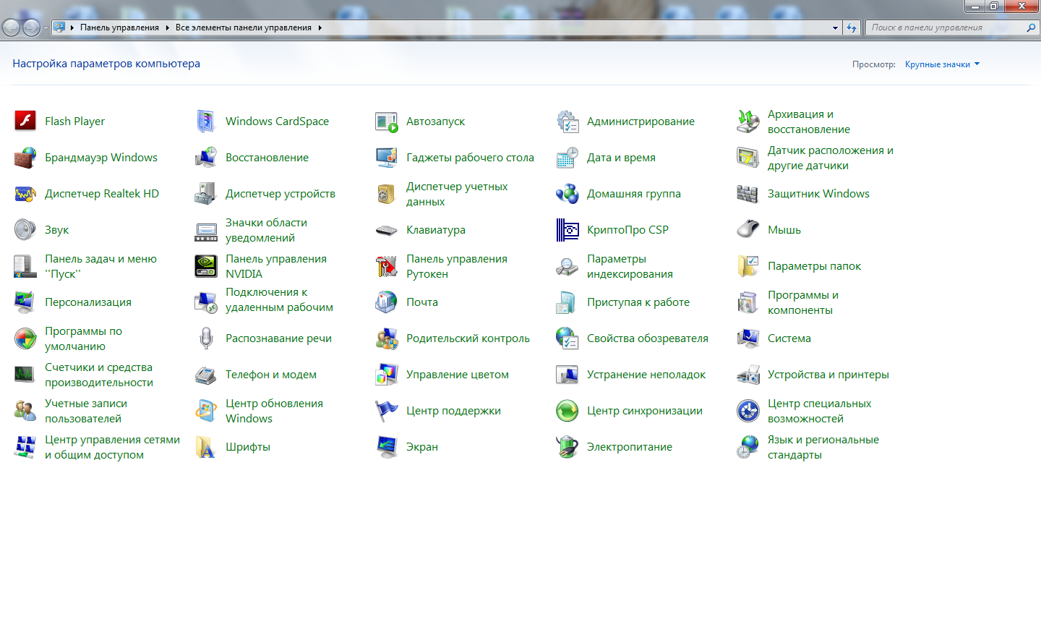Open the Диспетчер устройств icon
1041x622 pixels.
click(x=206, y=193)
